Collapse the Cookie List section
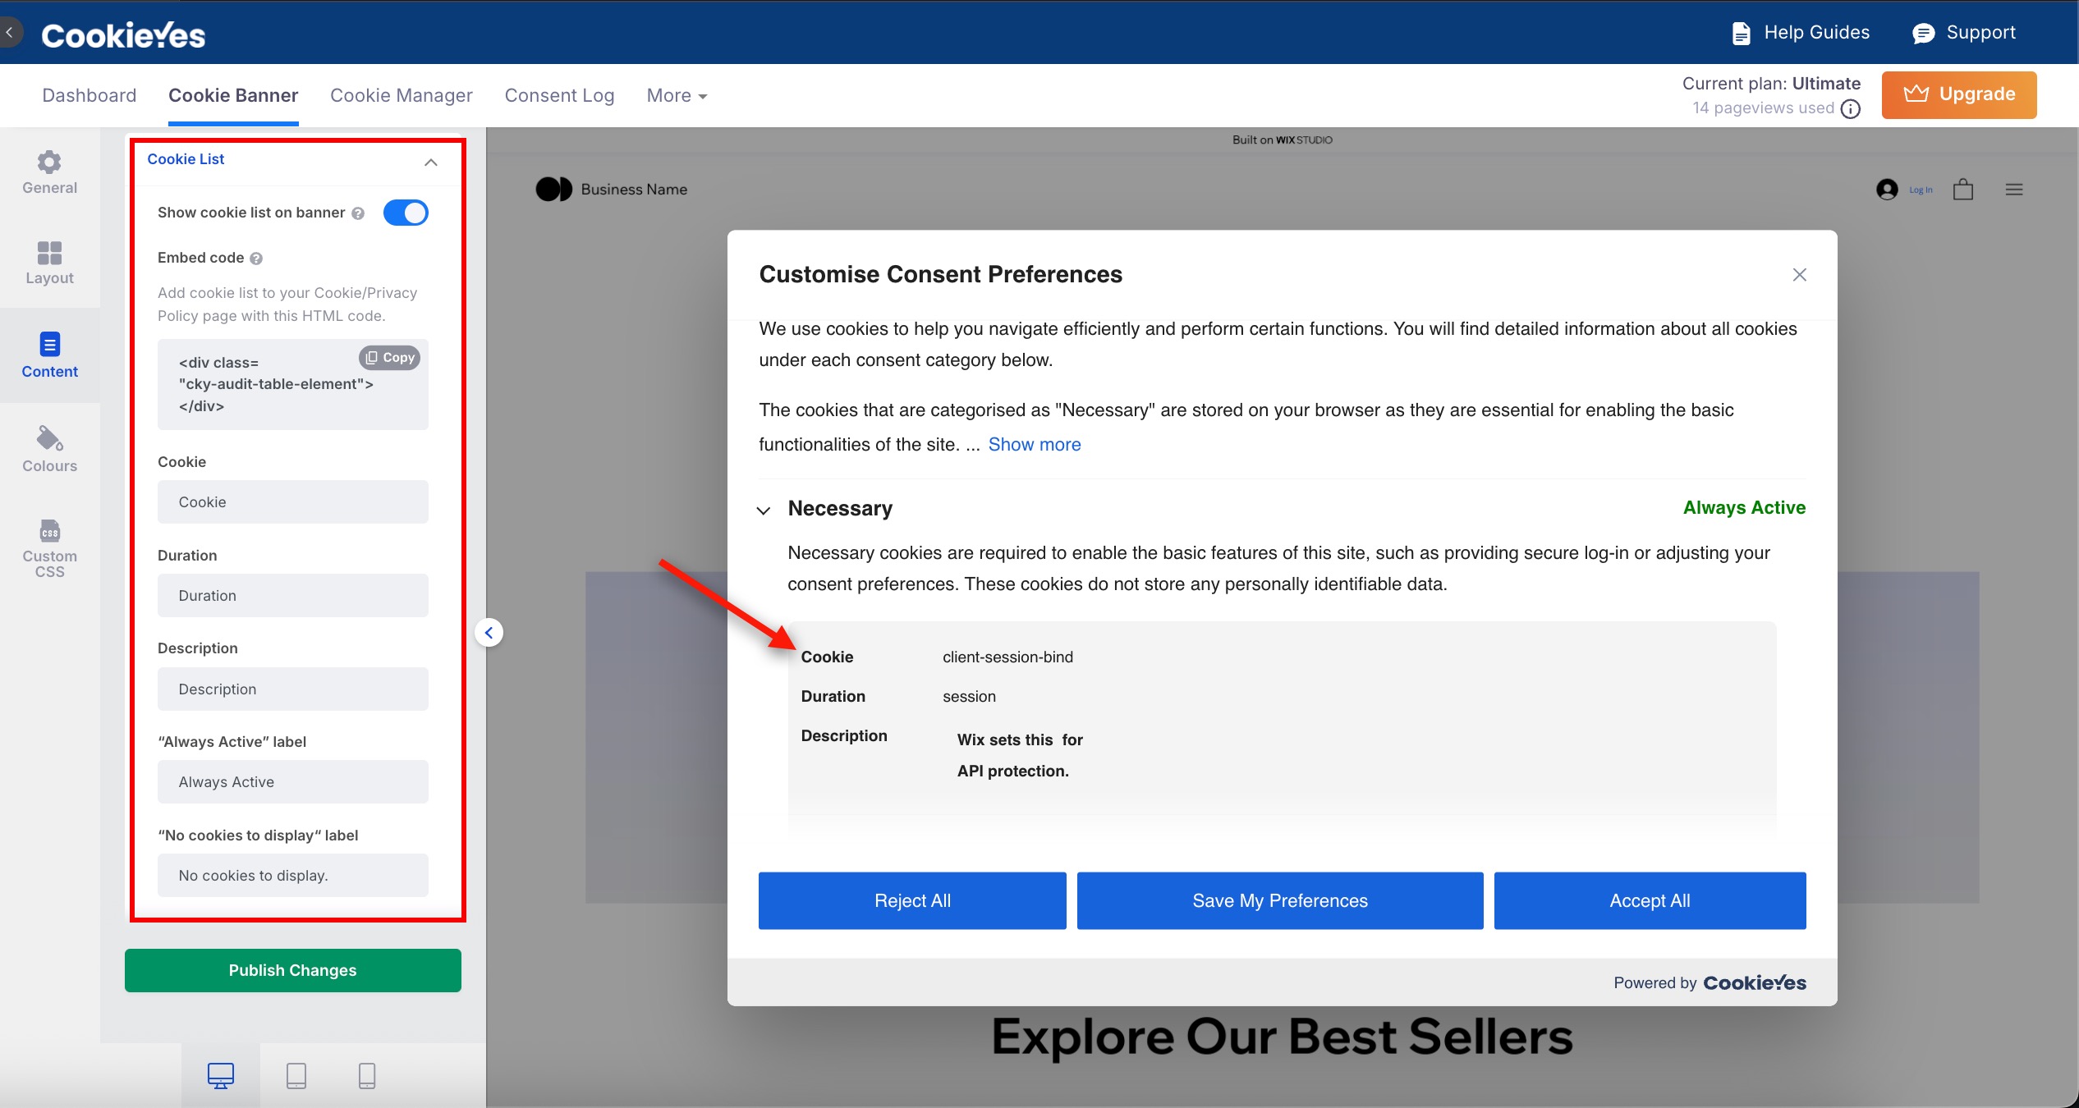Image resolution: width=2079 pixels, height=1108 pixels. (x=430, y=163)
